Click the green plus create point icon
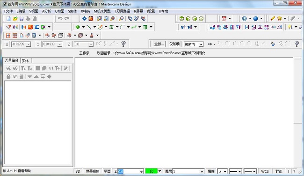 tap(78, 27)
